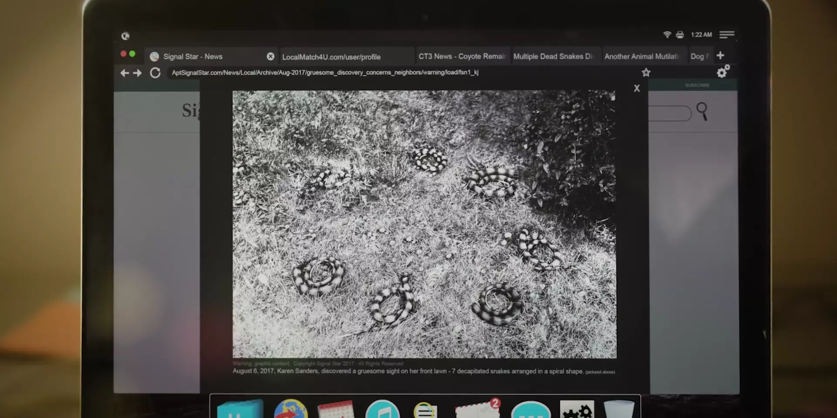
Task: Open the notes app in dock
Action: pyautogui.click(x=425, y=411)
